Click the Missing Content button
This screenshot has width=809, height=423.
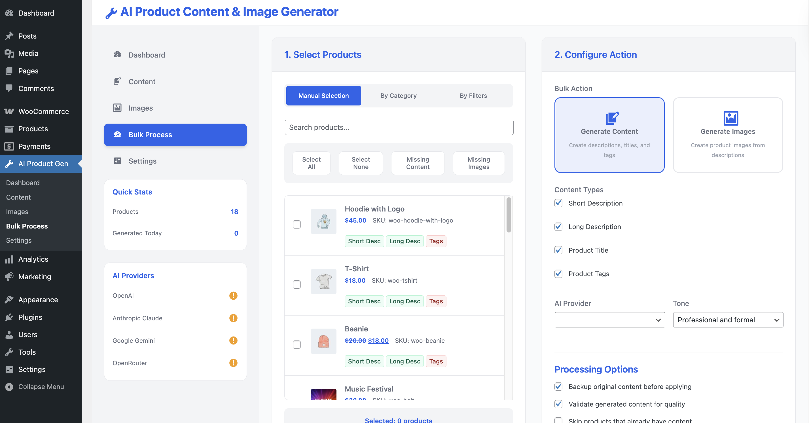tap(417, 163)
